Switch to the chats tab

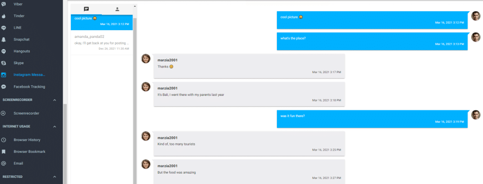(86, 9)
